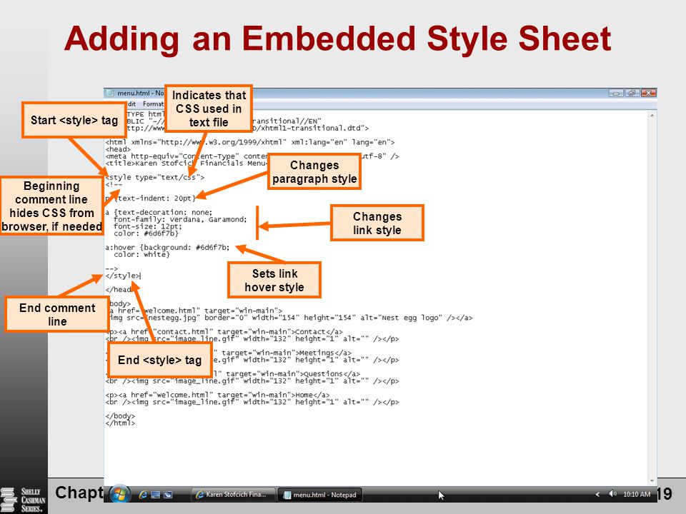Click the Show Desktop quick launch icon

pos(155,495)
